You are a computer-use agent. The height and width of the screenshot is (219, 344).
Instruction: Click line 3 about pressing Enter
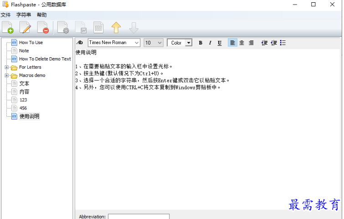153,80
